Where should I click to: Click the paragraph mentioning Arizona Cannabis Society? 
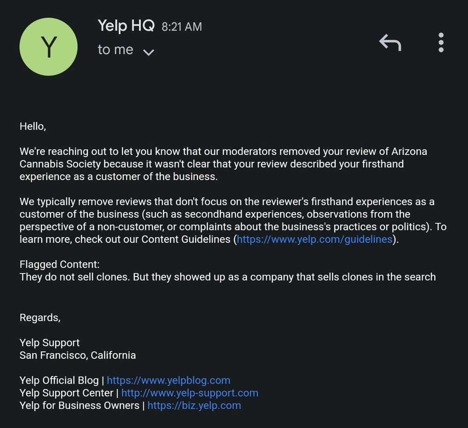coord(223,164)
